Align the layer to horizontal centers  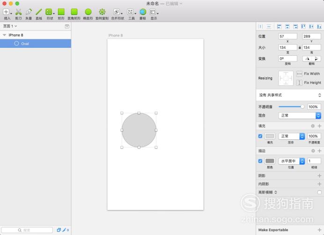[287, 26]
